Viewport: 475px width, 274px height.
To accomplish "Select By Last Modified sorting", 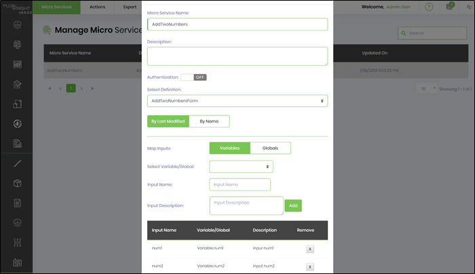I will [168, 121].
